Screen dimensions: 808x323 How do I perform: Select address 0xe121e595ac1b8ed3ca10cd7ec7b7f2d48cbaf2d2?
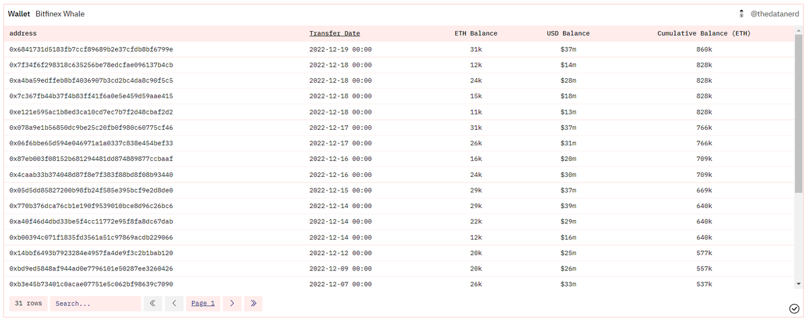point(91,112)
